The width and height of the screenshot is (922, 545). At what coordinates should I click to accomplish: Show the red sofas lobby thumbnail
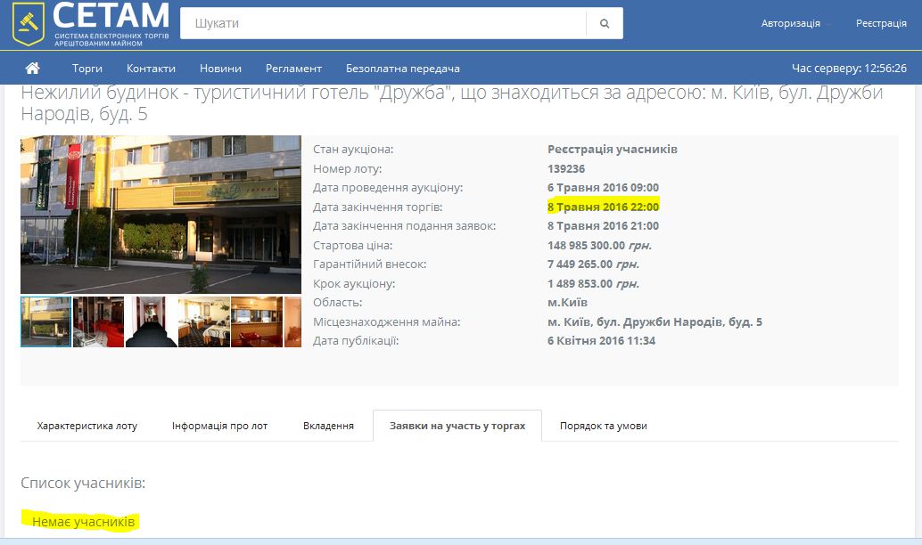tap(98, 321)
